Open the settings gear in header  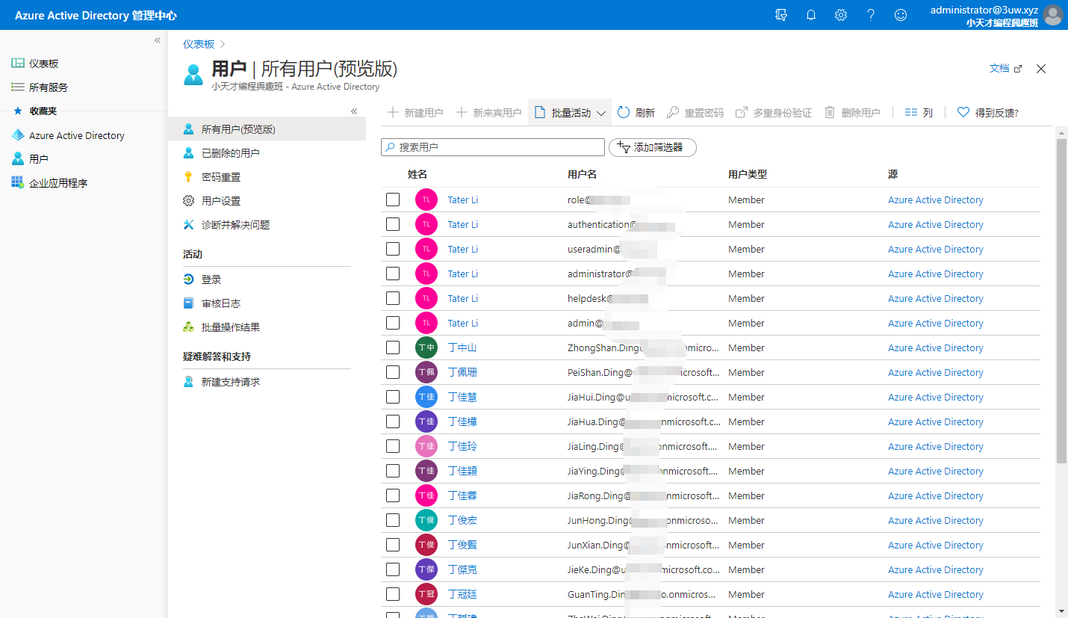841,15
